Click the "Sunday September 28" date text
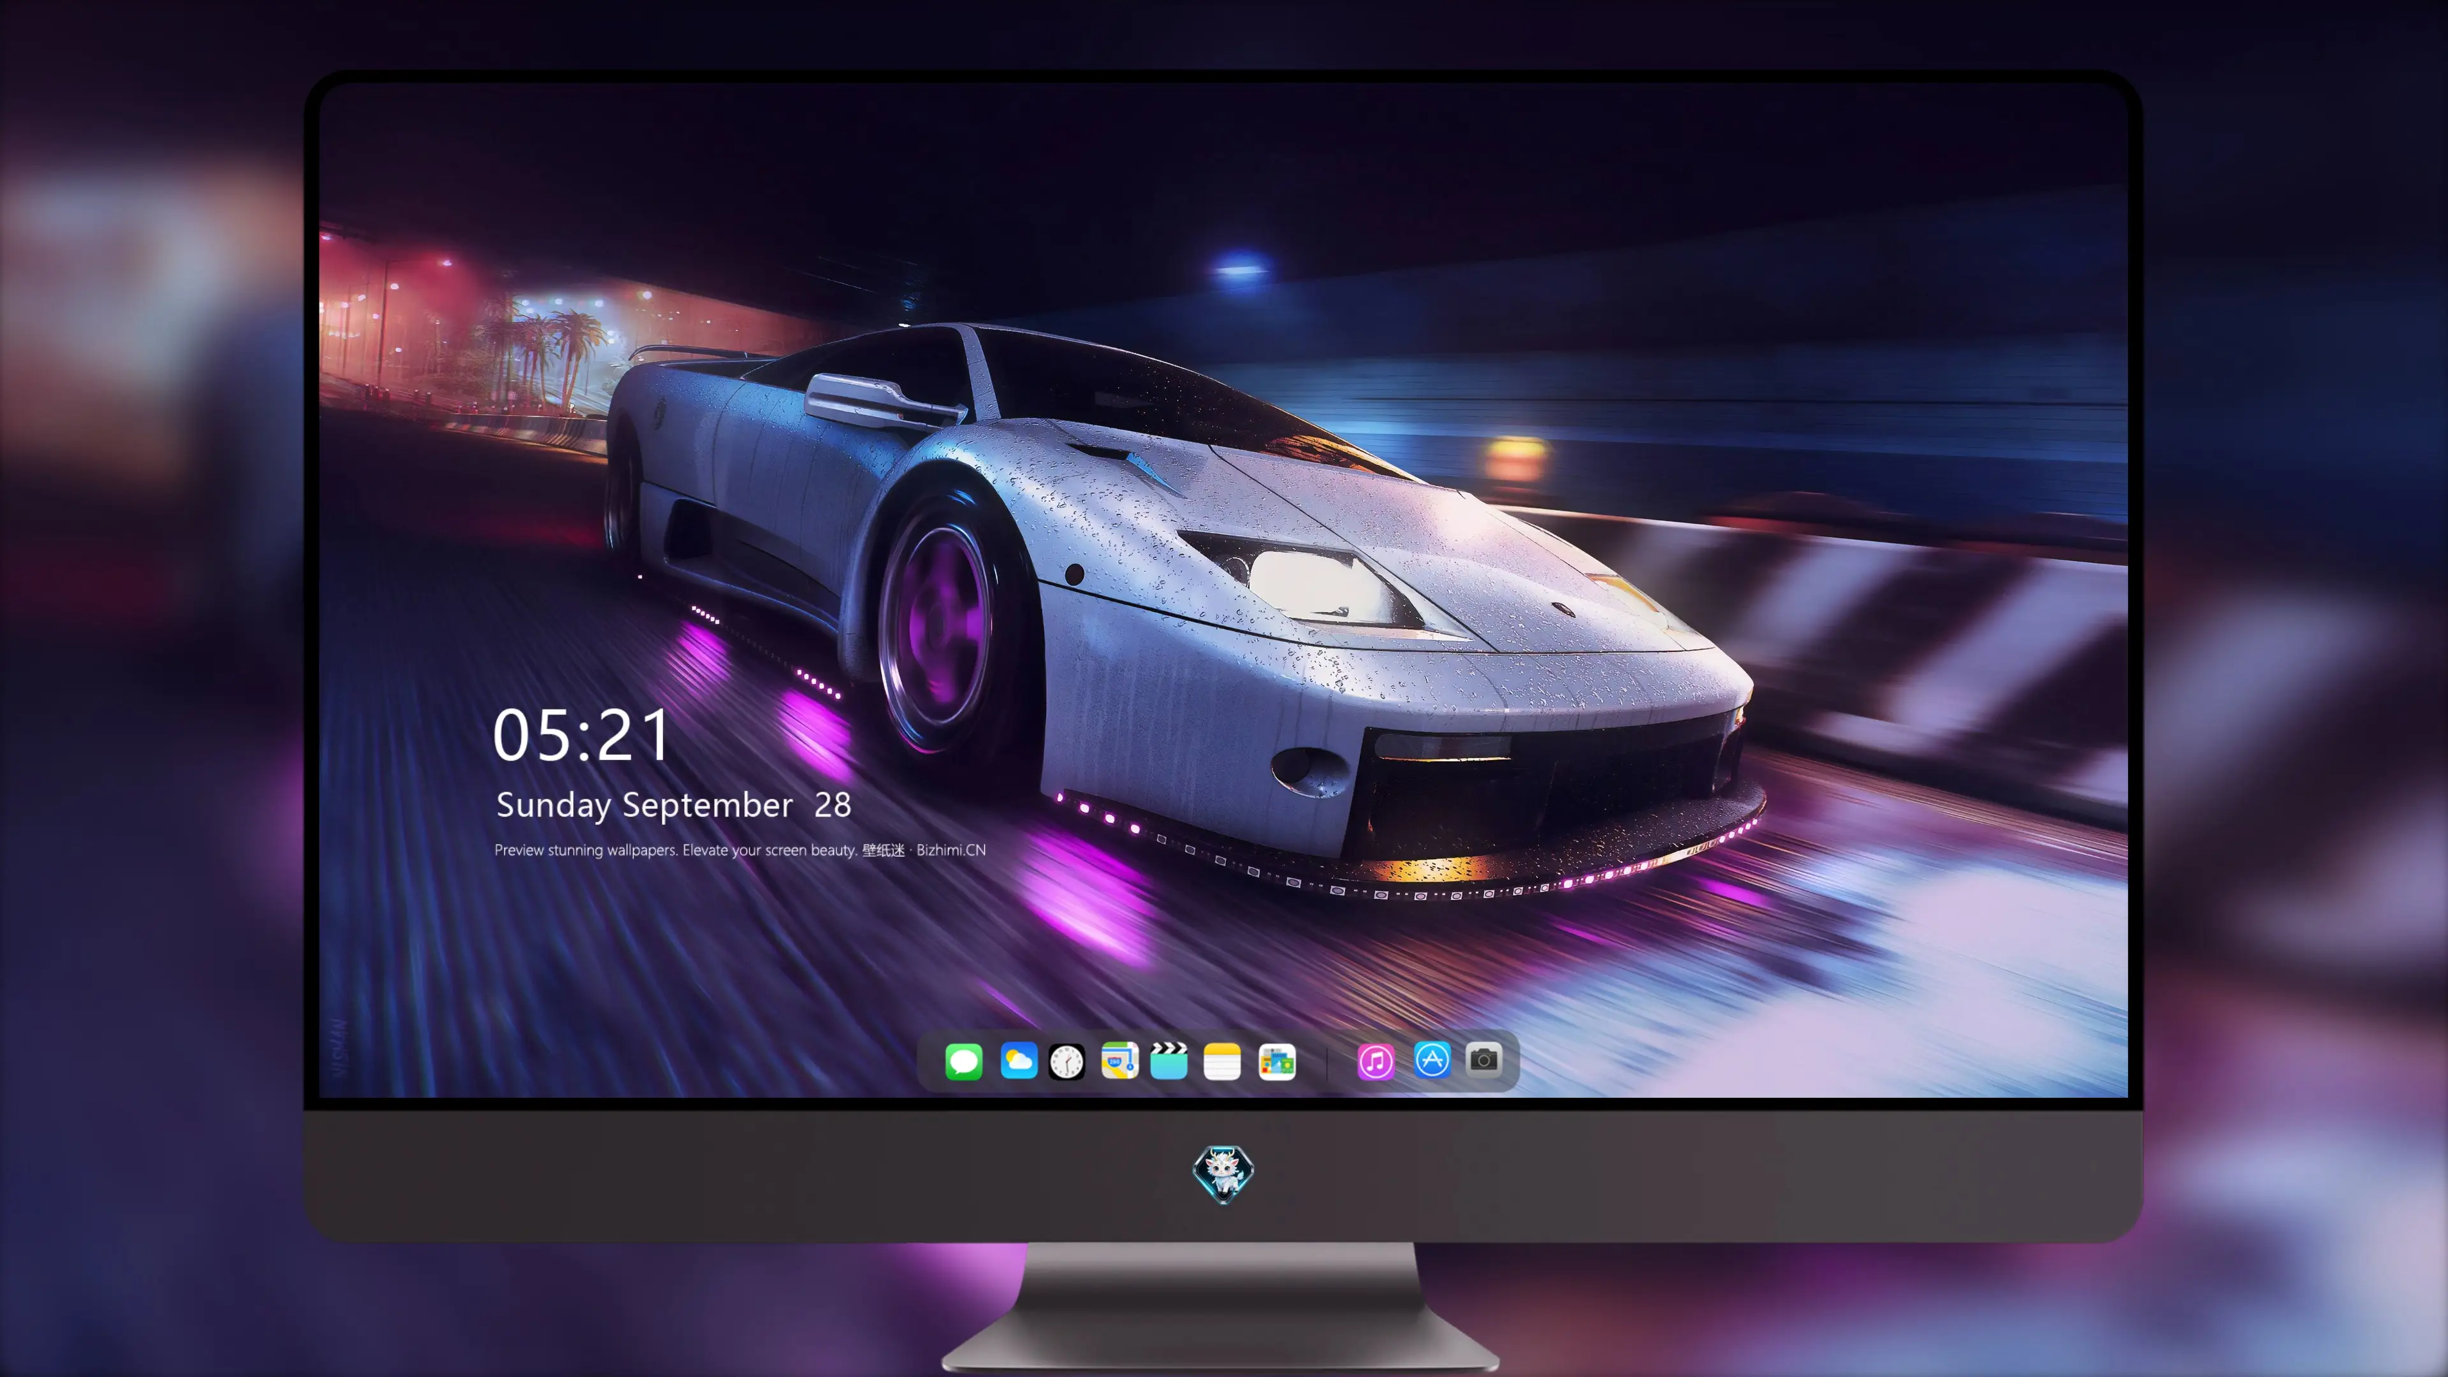The height and width of the screenshot is (1377, 2448). pos(673,806)
